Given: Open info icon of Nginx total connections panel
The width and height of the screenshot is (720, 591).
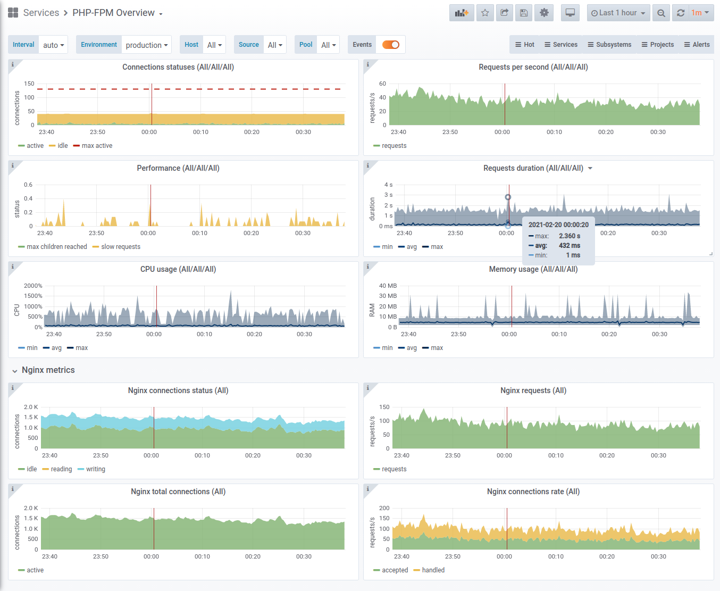Looking at the screenshot, I should click(x=12, y=488).
